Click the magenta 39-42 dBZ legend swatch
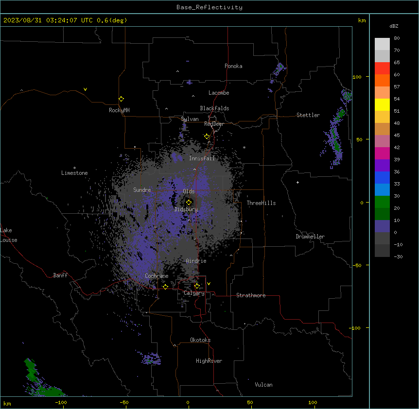The width and height of the screenshot is (419, 409). pos(382,153)
